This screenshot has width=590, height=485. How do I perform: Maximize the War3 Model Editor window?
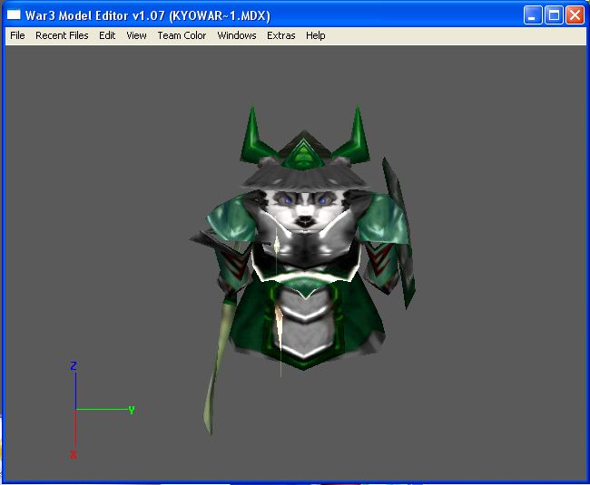(554, 15)
